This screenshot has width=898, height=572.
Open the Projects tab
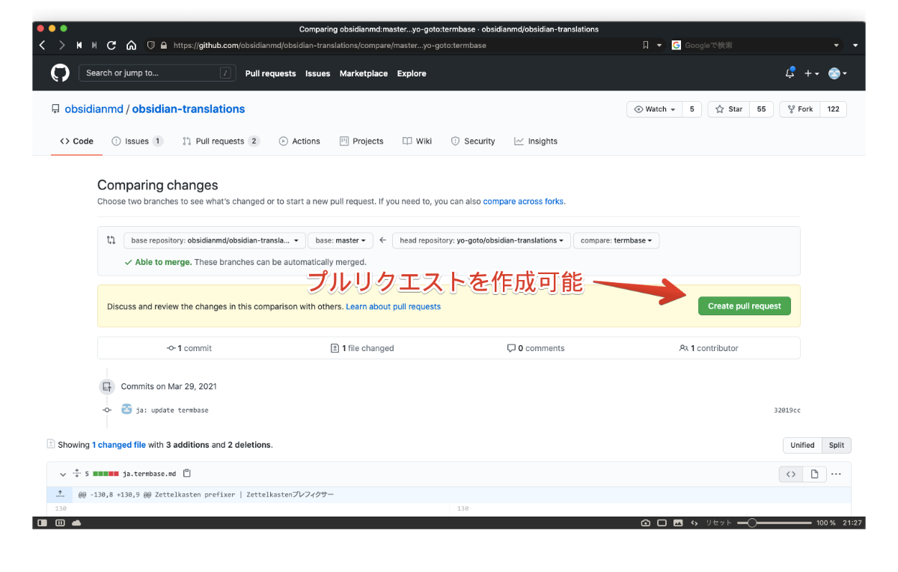[361, 141]
